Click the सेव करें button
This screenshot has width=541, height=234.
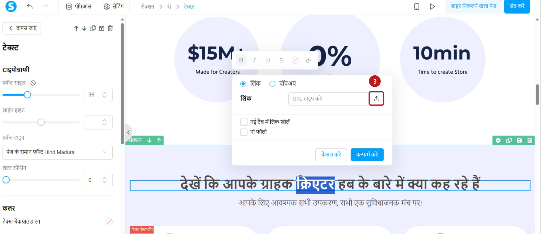517,6
